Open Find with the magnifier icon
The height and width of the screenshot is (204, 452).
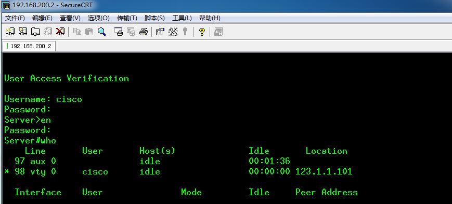click(x=101, y=32)
